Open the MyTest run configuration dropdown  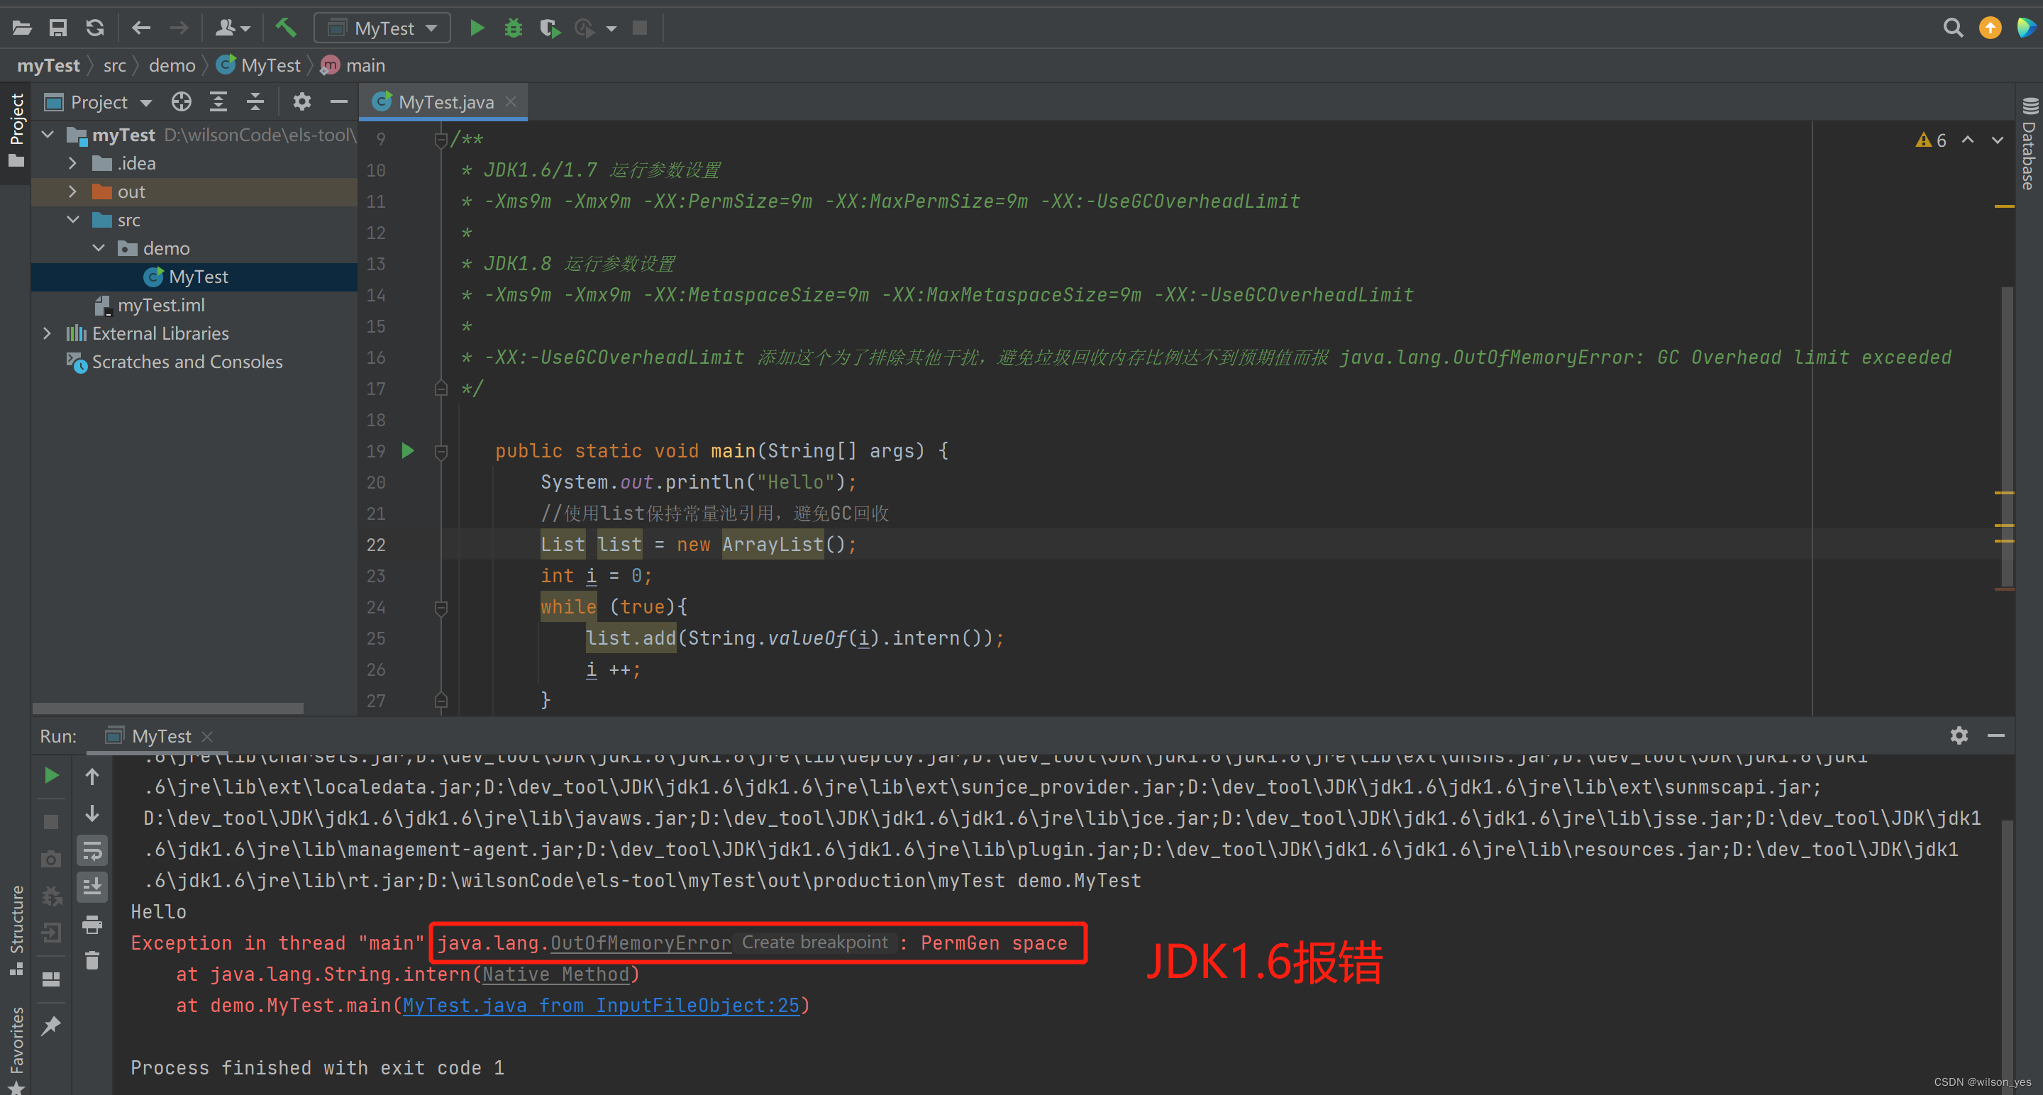point(382,27)
